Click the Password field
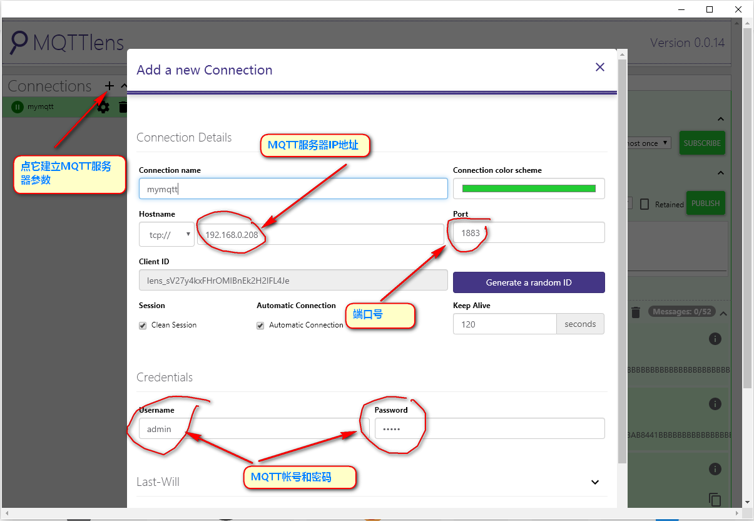This screenshot has height=521, width=754. tap(489, 428)
